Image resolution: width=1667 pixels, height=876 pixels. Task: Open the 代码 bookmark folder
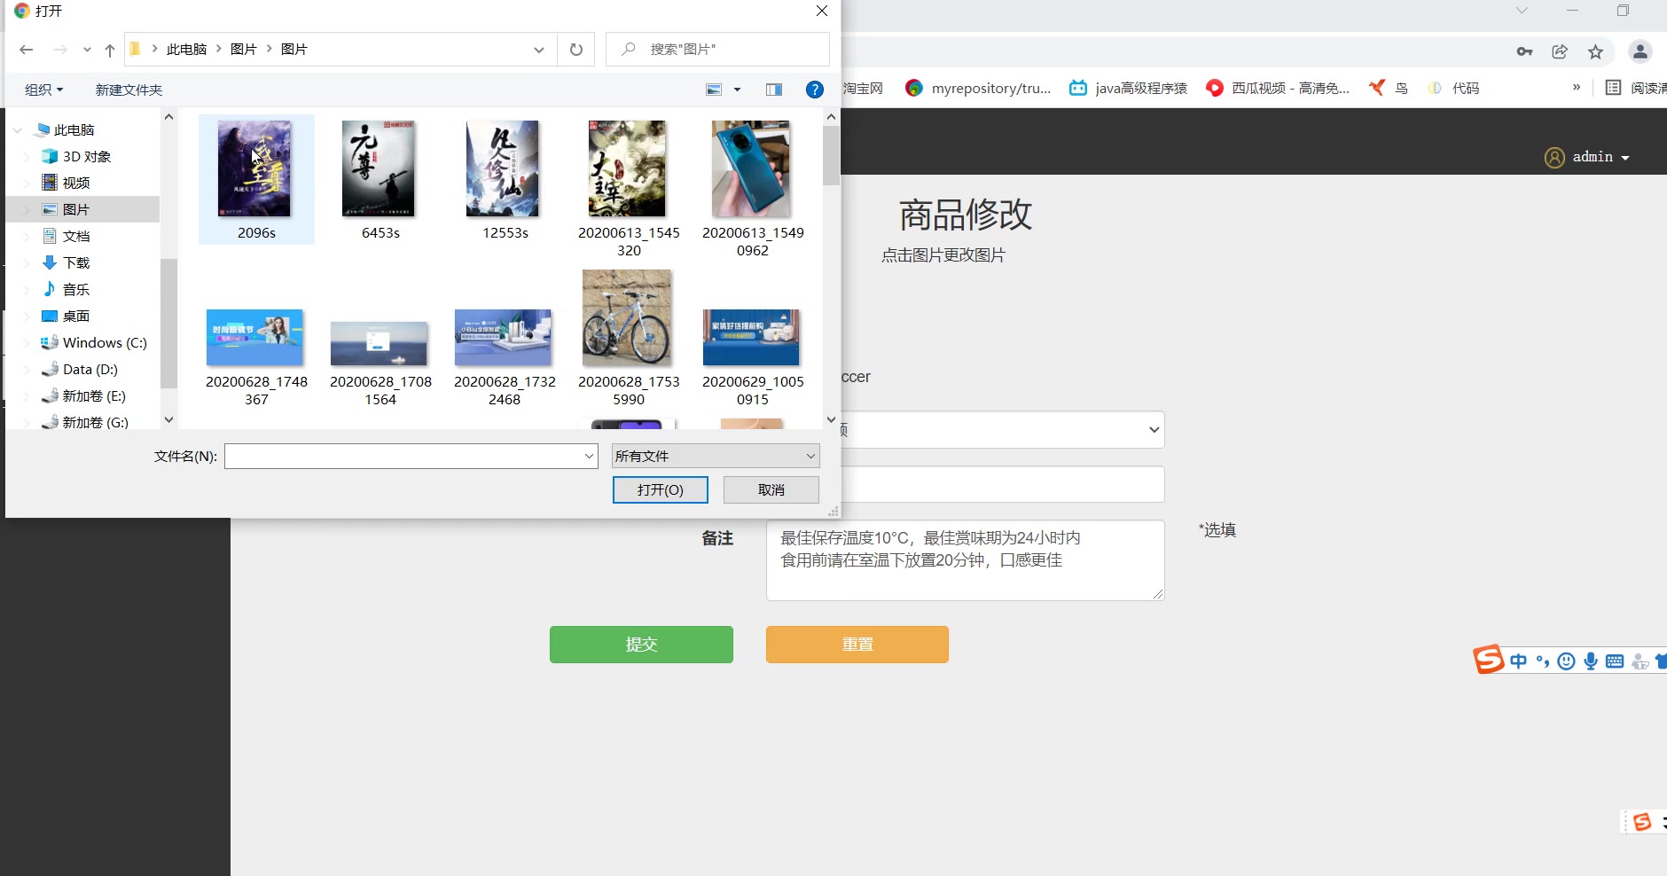pos(1453,88)
